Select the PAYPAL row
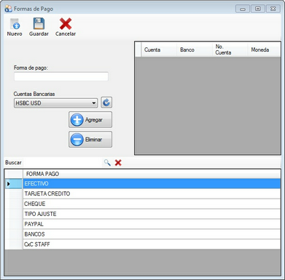This screenshot has height=280, width=285. click(x=152, y=224)
